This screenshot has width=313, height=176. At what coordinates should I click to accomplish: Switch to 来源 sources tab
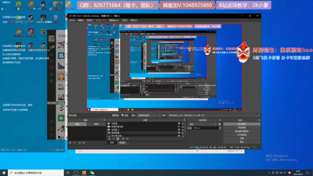[x=112, y=143]
